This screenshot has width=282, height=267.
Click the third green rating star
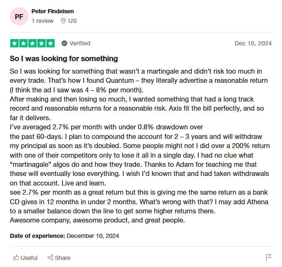32,43
